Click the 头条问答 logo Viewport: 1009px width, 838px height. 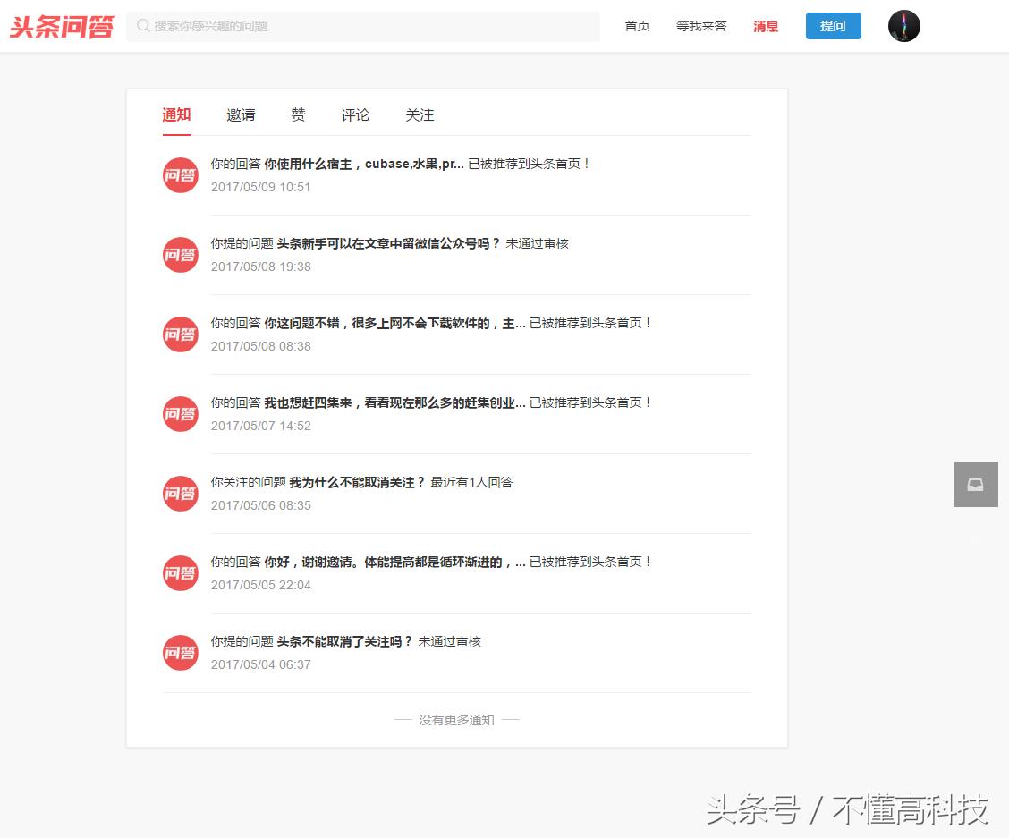pos(61,26)
